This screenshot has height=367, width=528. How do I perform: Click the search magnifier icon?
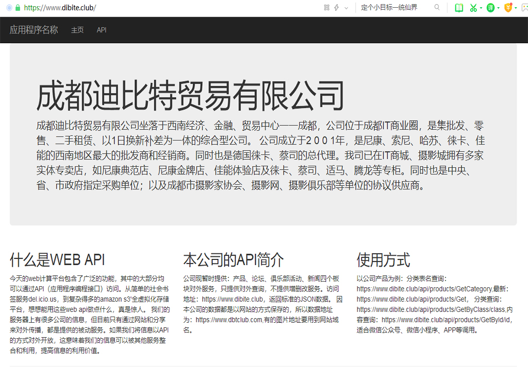point(437,8)
